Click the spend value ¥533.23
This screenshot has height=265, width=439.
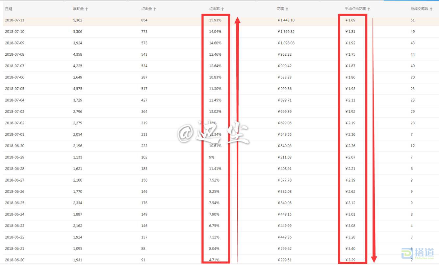click(x=284, y=77)
